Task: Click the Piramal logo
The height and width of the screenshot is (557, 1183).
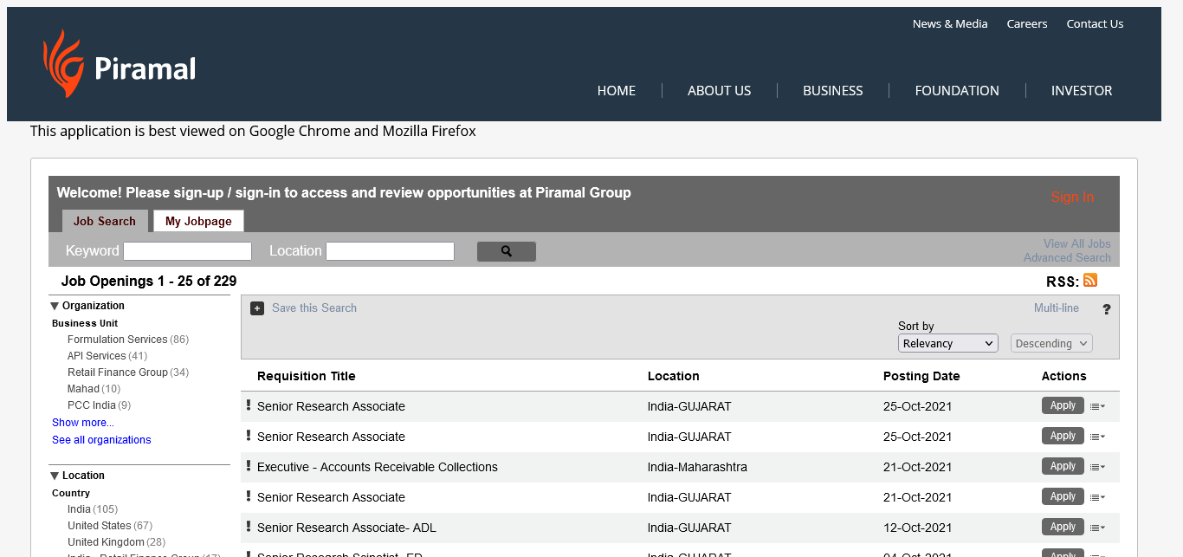Action: tap(120, 65)
